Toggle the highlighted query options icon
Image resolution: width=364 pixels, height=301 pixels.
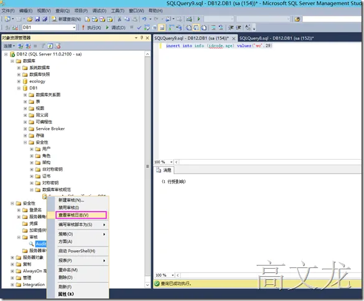tap(162, 28)
